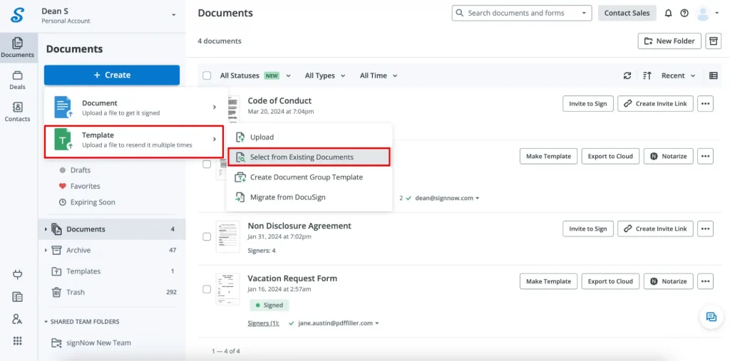
Task: Toggle the select all documents checkbox
Action: [207, 75]
